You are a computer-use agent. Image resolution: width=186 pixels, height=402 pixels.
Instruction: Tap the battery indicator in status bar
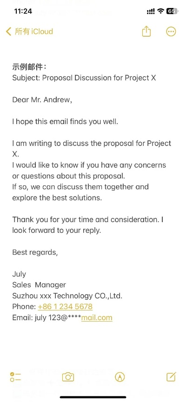(x=172, y=11)
